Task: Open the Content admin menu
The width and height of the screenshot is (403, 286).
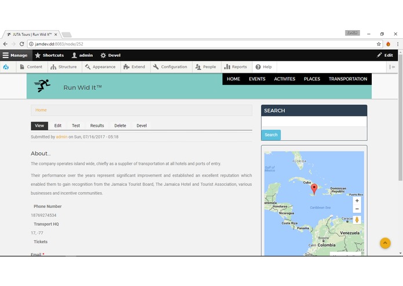Action: click(31, 67)
